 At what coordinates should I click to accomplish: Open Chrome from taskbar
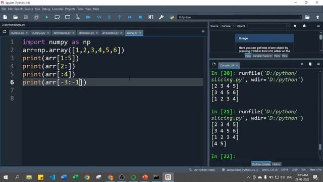tap(87, 177)
